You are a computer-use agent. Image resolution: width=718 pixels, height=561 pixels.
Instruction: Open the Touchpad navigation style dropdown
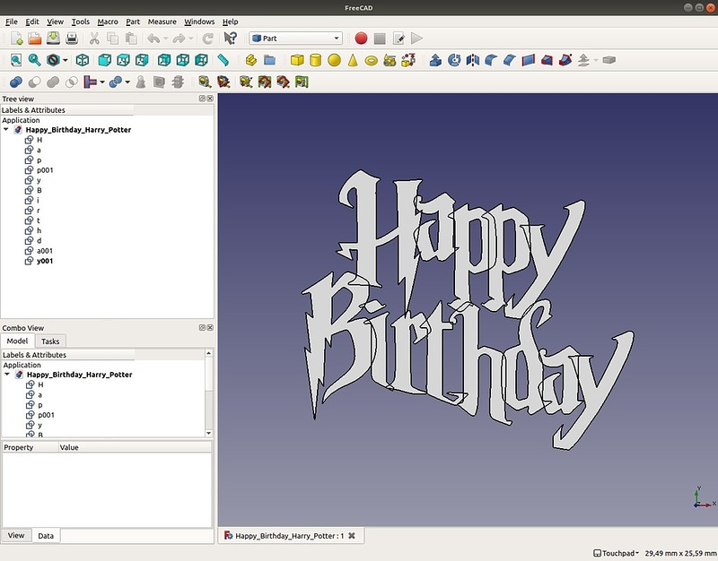pyautogui.click(x=617, y=553)
